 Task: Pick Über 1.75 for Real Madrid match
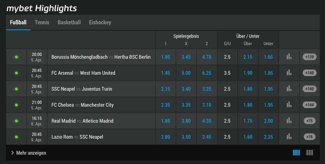[248, 121]
